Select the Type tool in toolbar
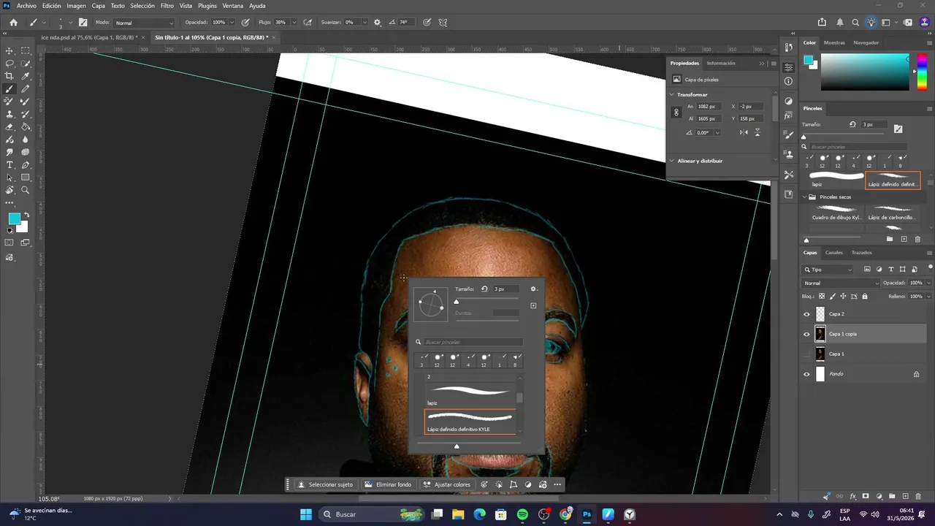 (9, 165)
